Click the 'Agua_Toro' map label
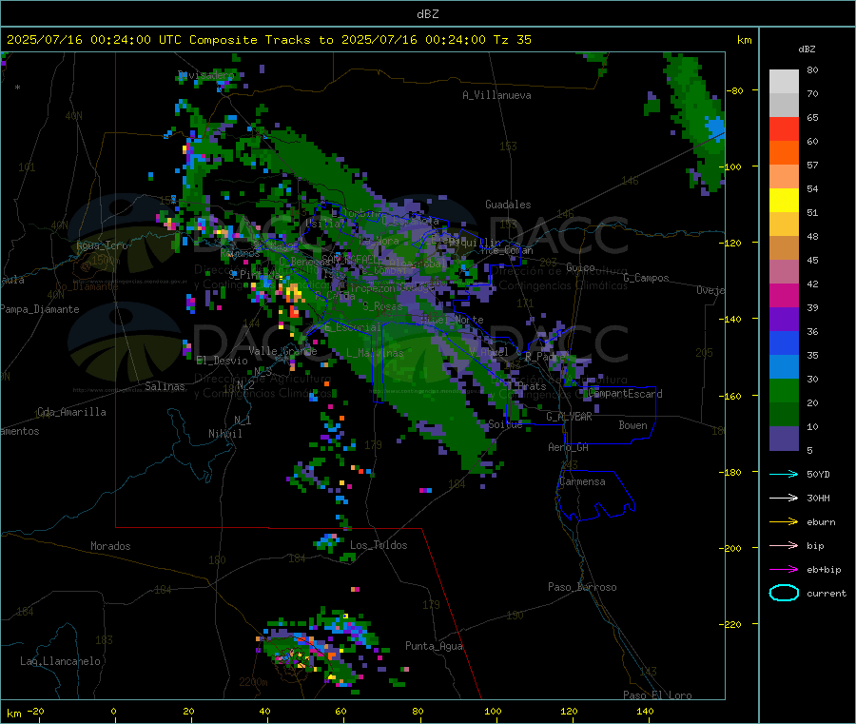This screenshot has width=856, height=724. tap(102, 245)
